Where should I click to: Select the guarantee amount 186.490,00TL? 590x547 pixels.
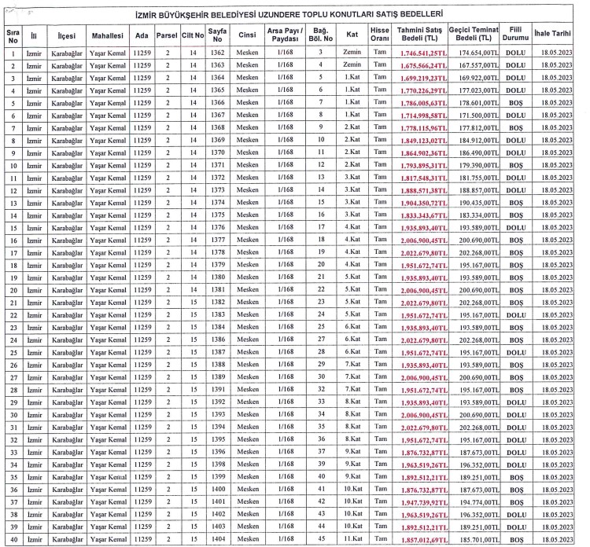click(478, 153)
